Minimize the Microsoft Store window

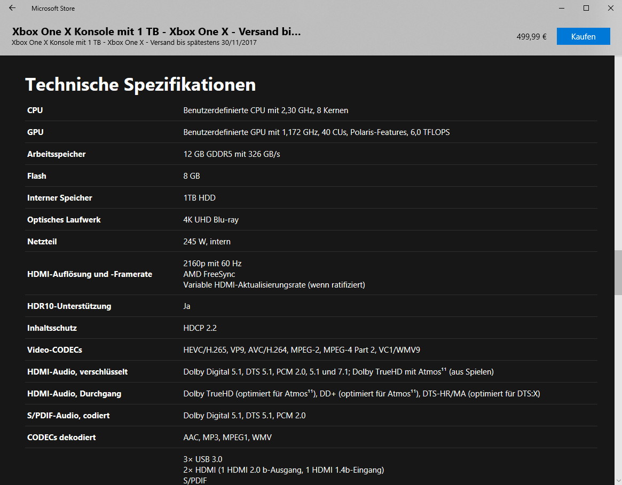click(561, 8)
